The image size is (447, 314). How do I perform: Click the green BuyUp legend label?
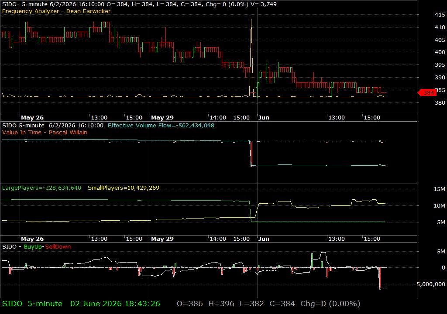(33, 247)
